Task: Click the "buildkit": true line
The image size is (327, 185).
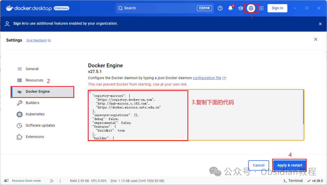Action: pyautogui.click(x=111, y=131)
